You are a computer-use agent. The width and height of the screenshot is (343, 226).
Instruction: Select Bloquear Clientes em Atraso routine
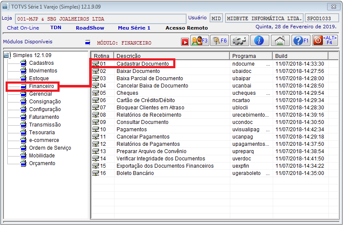pyautogui.click(x=150, y=107)
